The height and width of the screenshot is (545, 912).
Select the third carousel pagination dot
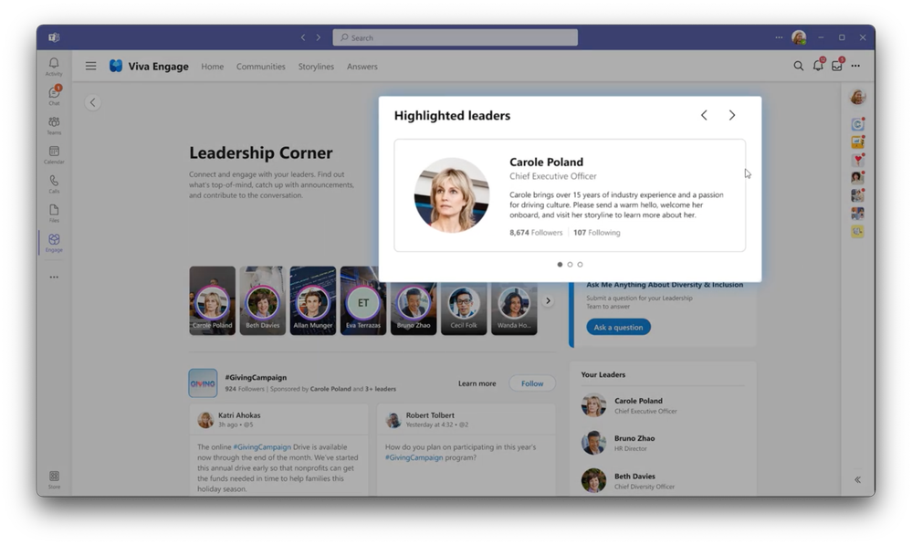(x=580, y=264)
